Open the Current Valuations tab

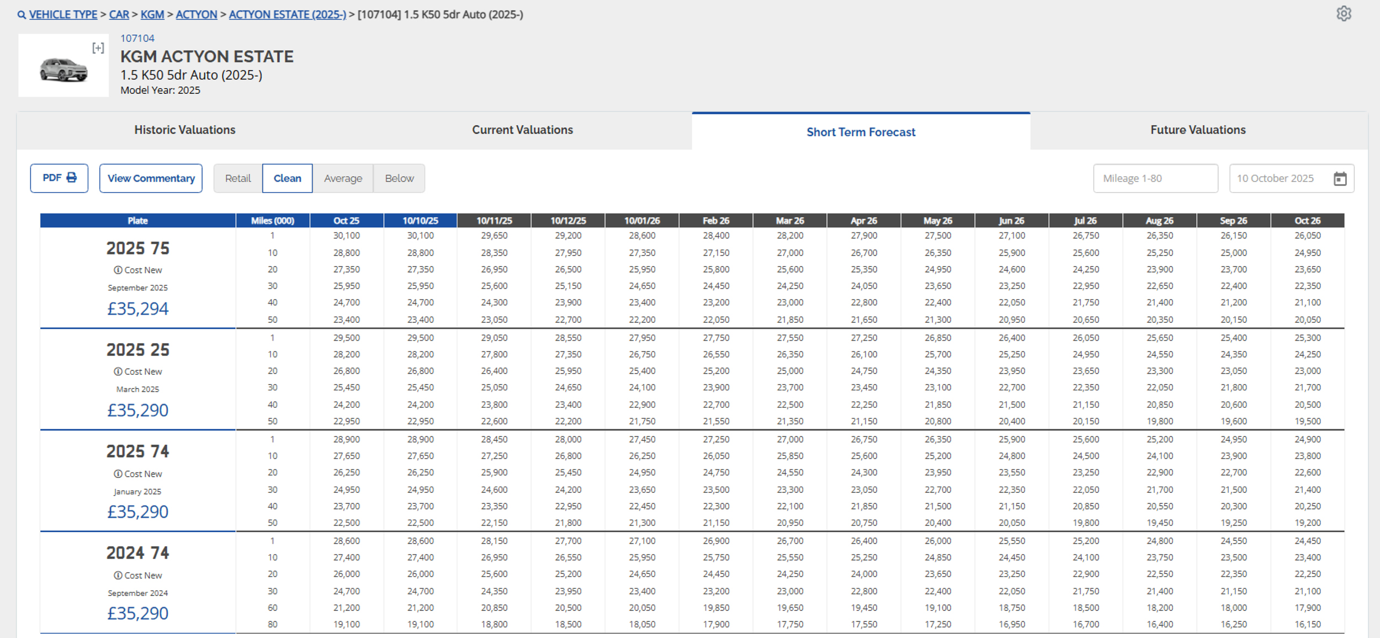tap(522, 130)
